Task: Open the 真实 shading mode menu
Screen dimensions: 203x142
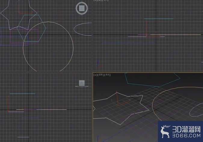Action: [107, 75]
